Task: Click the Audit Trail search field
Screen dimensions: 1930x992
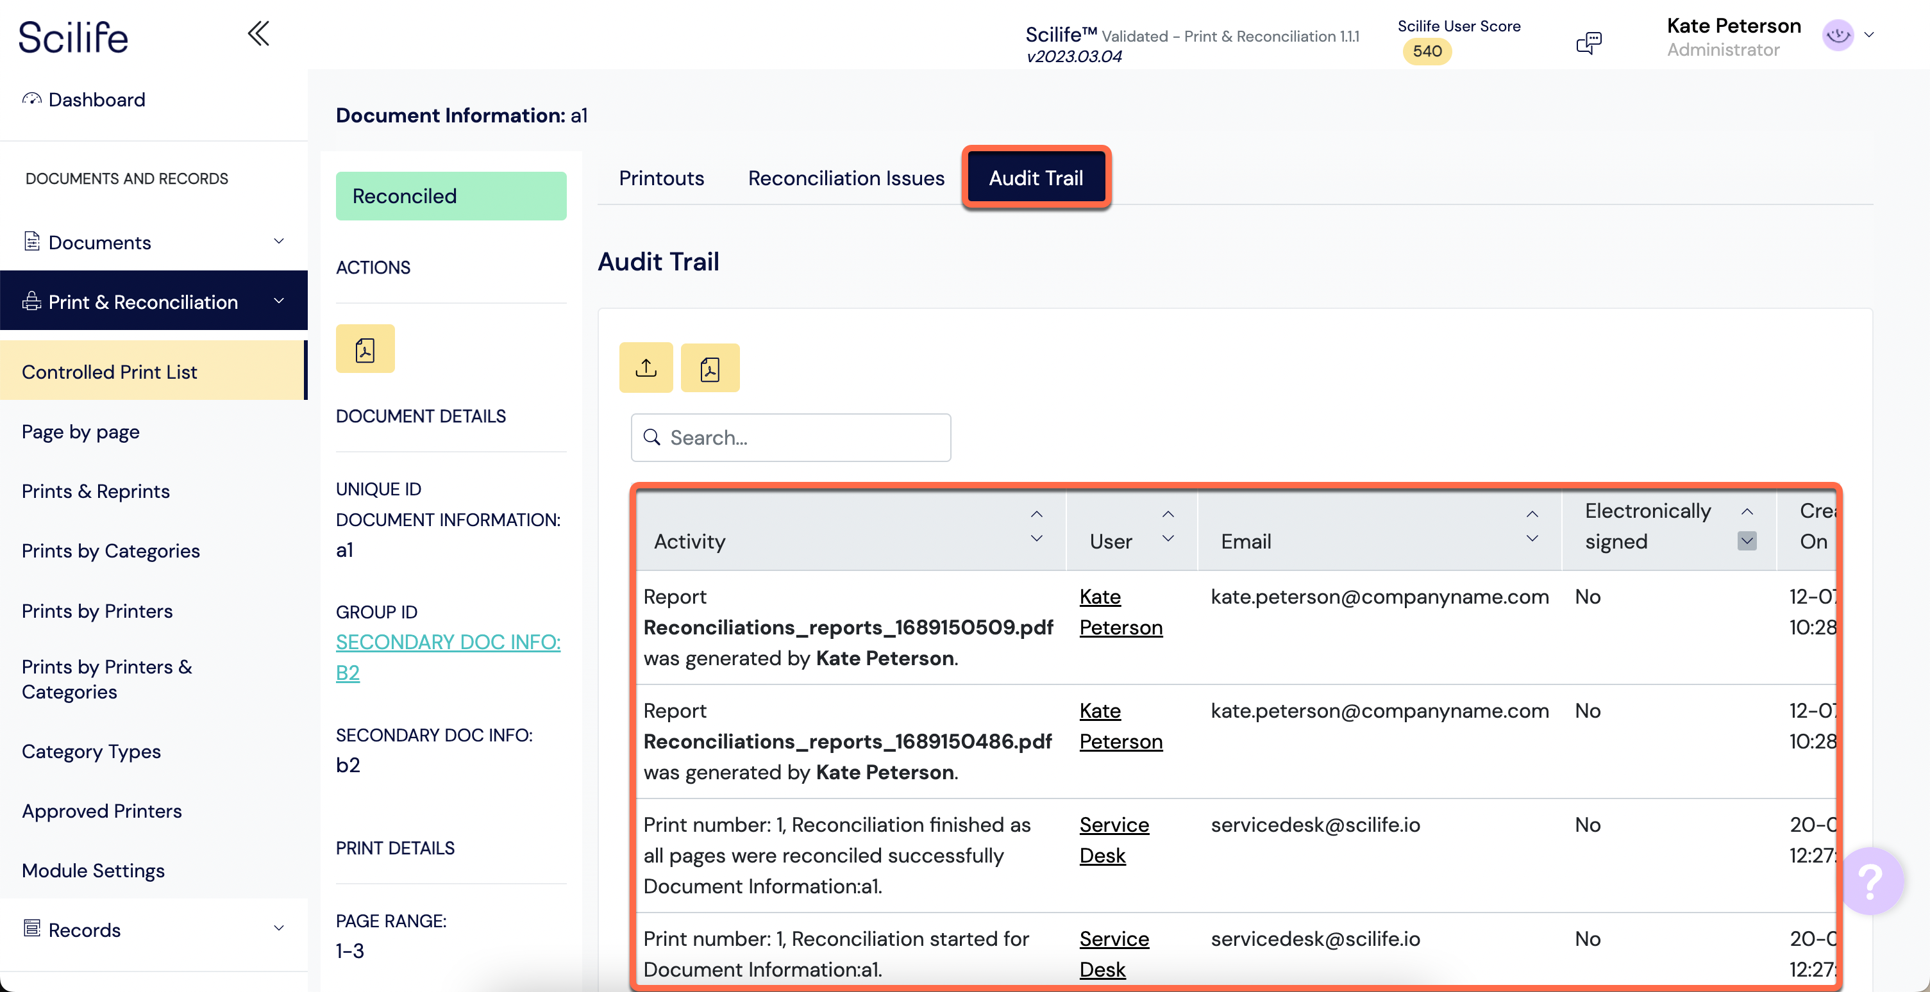Action: 791,437
